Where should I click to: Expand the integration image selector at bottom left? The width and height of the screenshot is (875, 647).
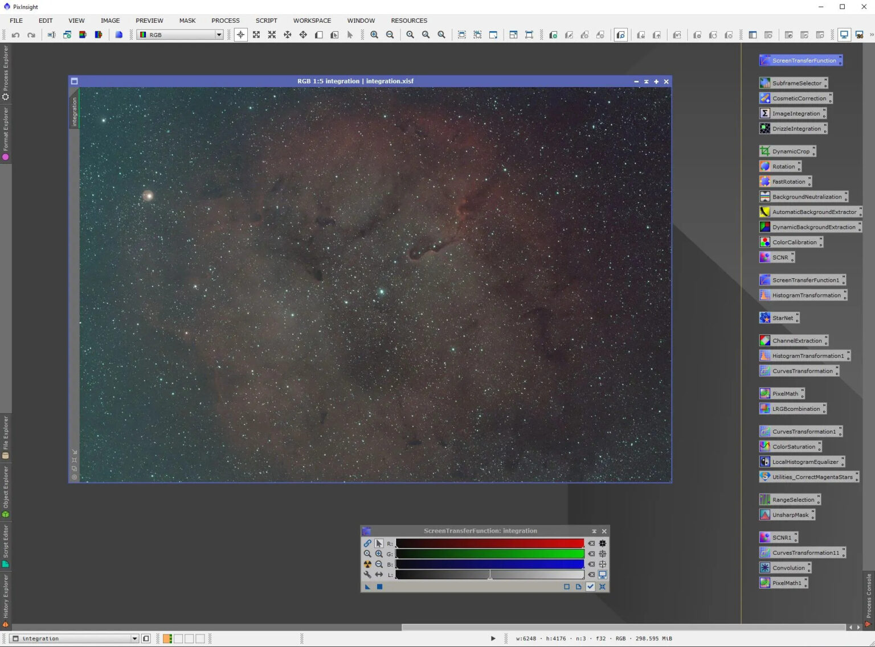pyautogui.click(x=135, y=638)
